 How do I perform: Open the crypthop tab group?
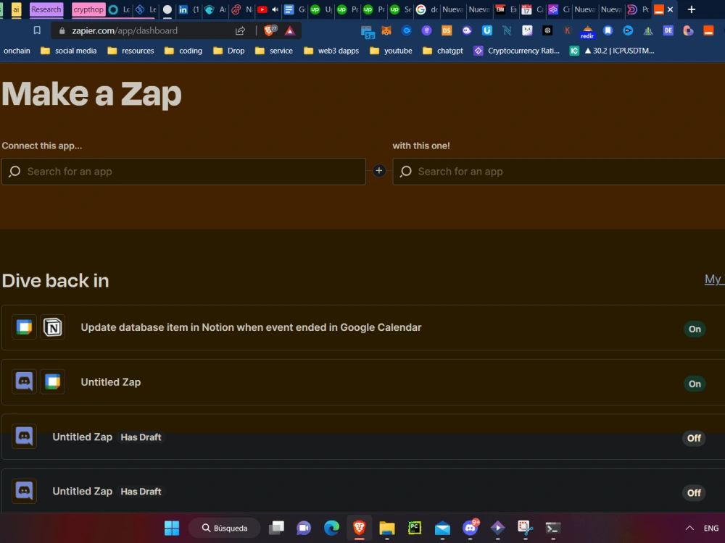(88, 9)
